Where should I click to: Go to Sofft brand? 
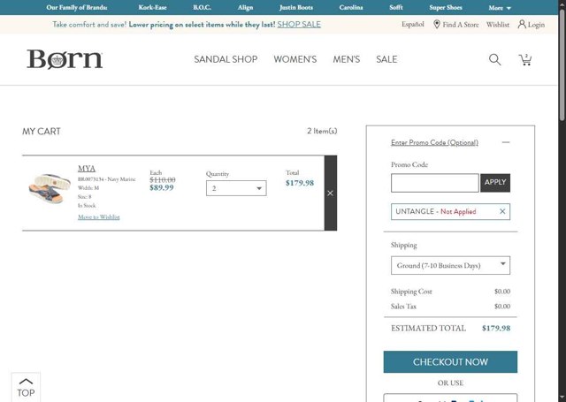pyautogui.click(x=396, y=8)
